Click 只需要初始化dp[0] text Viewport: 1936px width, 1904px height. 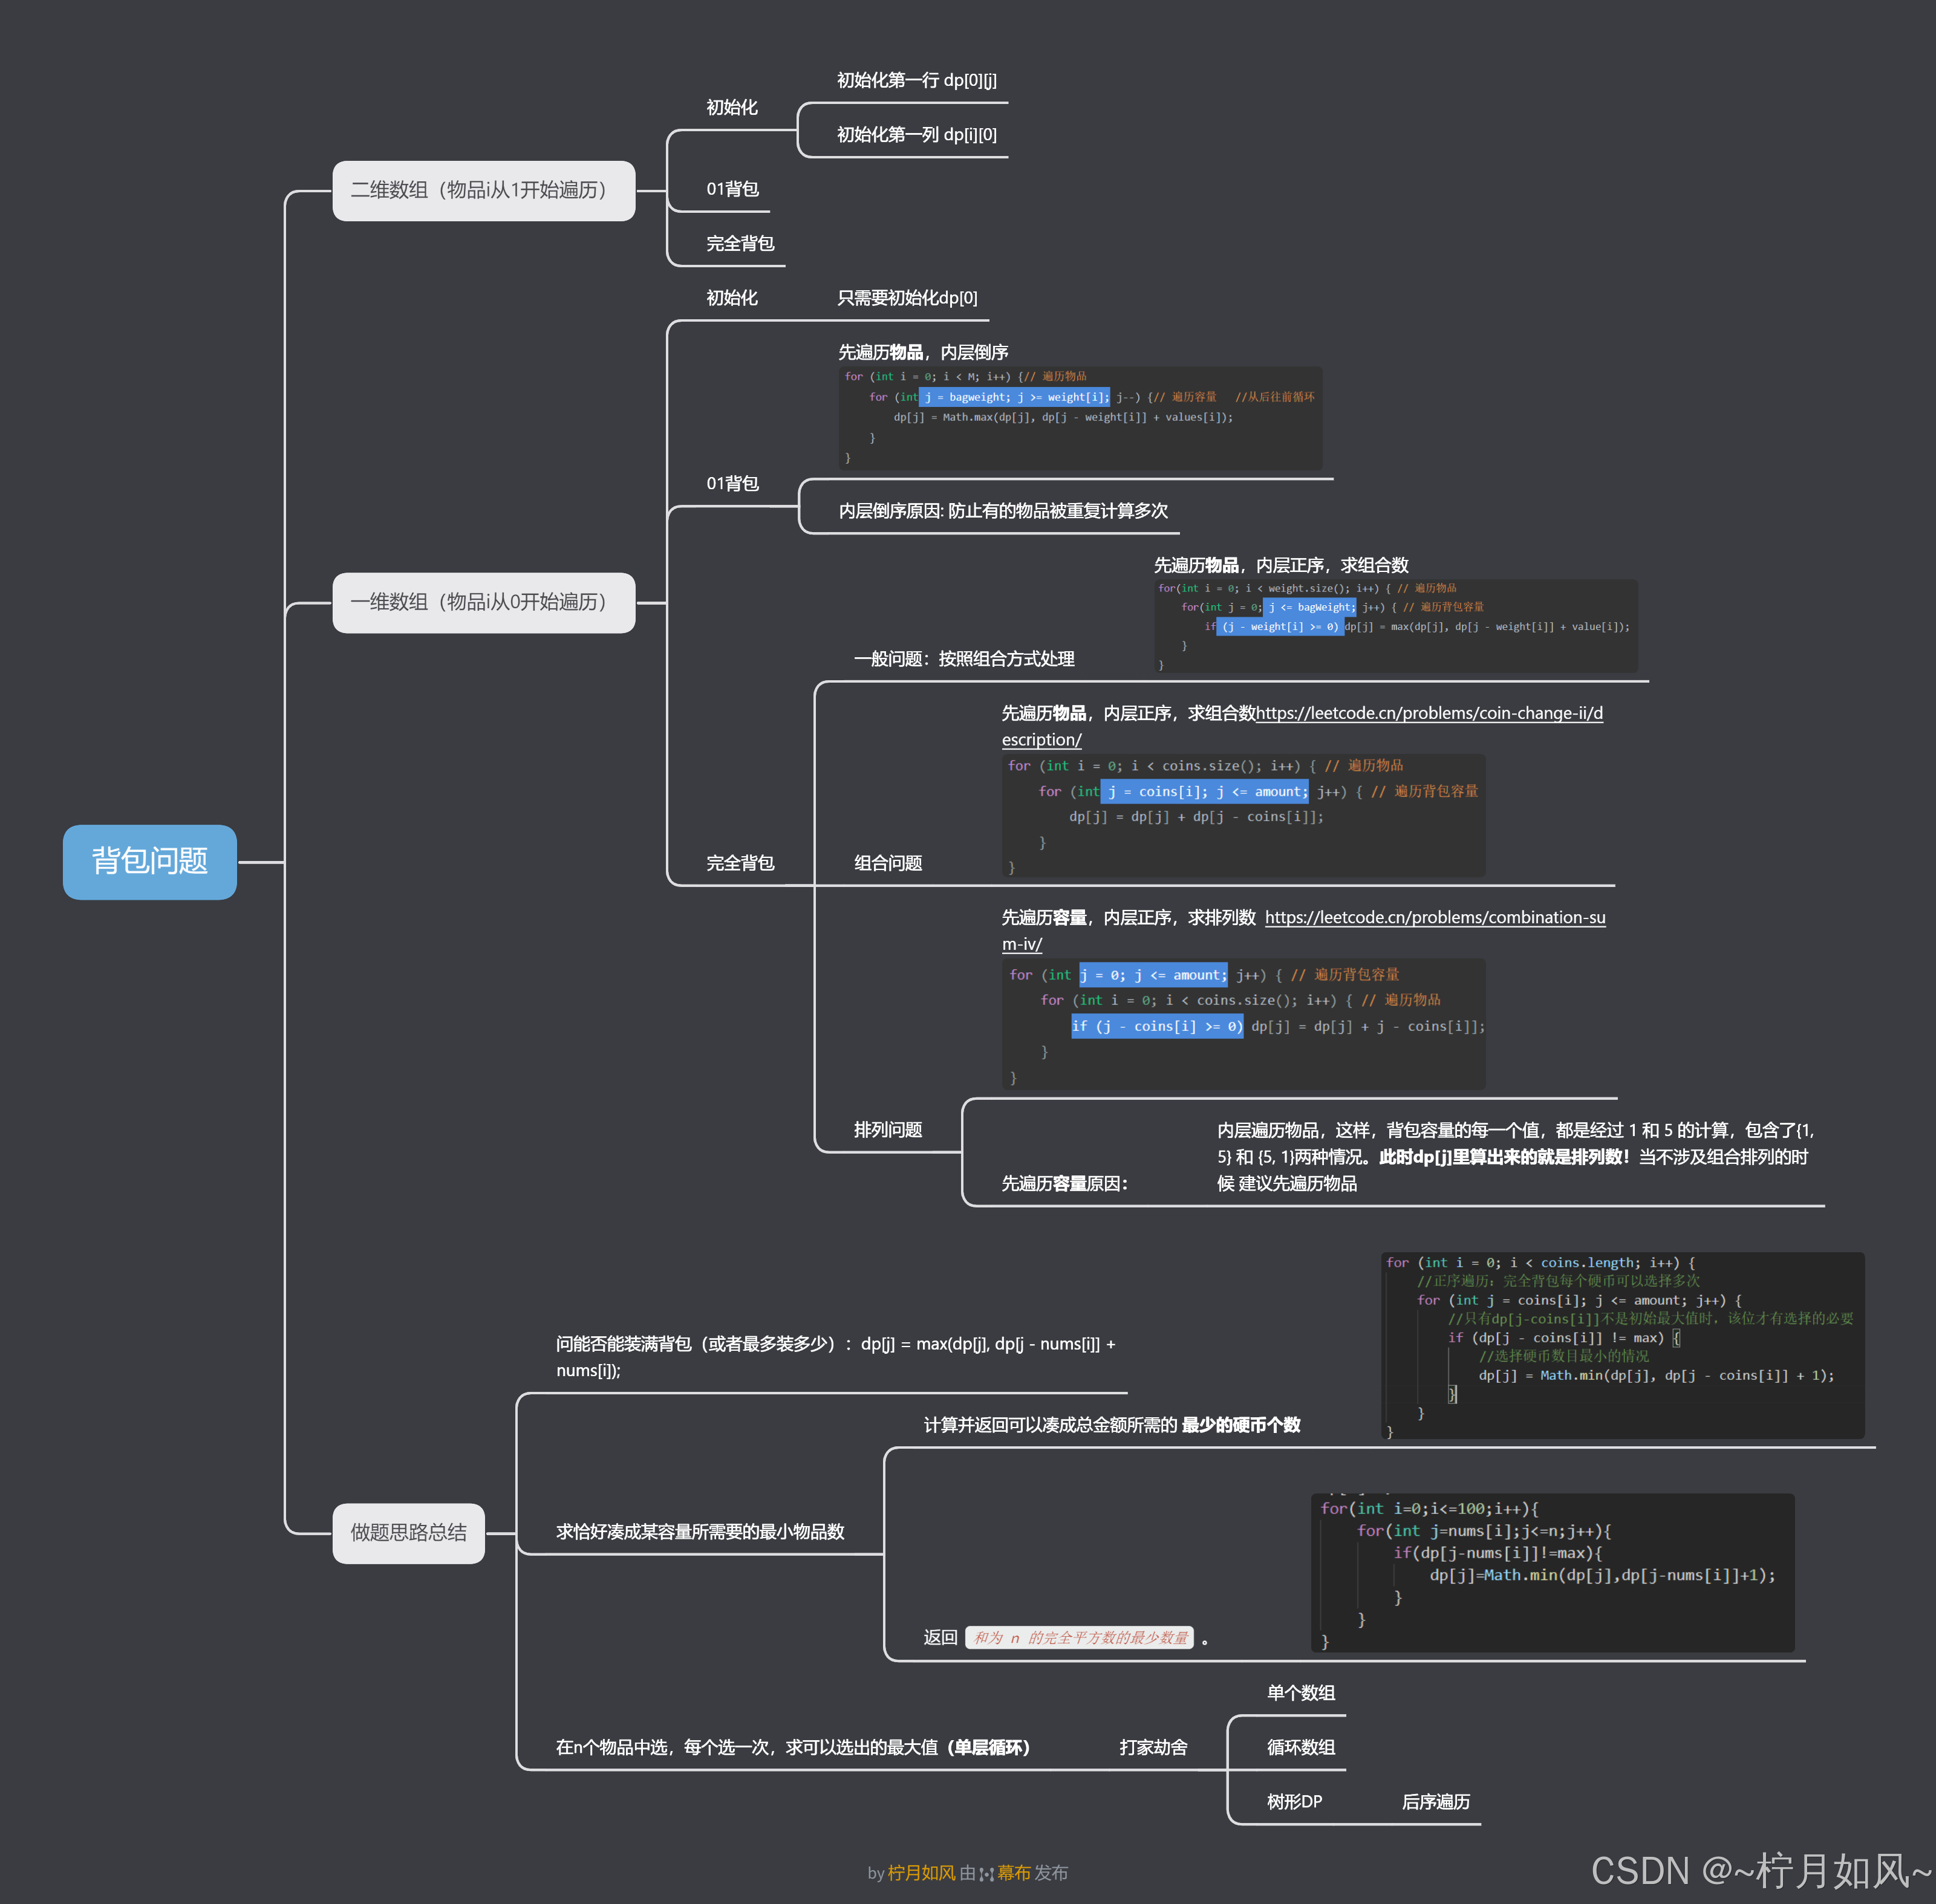coord(907,298)
